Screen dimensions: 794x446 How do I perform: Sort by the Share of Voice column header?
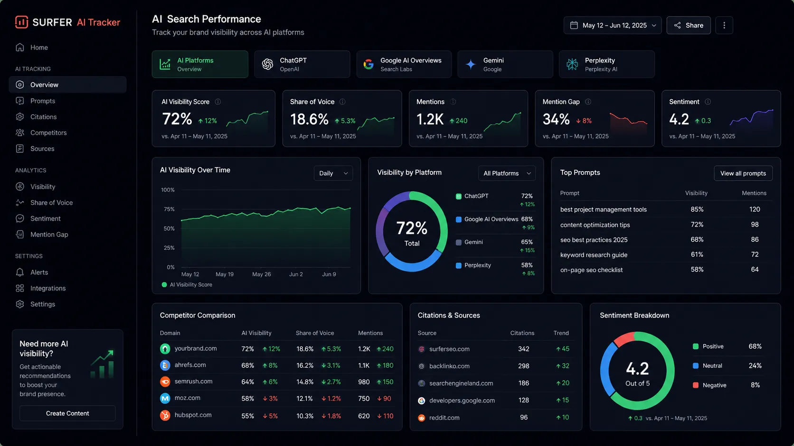[x=315, y=333]
